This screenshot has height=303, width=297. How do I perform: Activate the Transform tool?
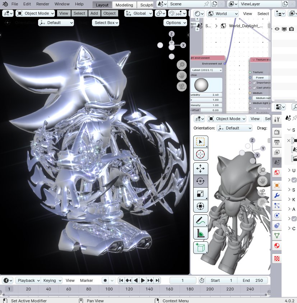click(201, 206)
